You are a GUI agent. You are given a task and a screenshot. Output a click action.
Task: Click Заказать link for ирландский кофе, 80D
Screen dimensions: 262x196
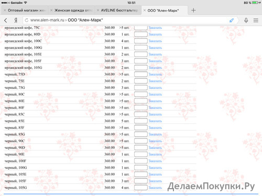155,34
